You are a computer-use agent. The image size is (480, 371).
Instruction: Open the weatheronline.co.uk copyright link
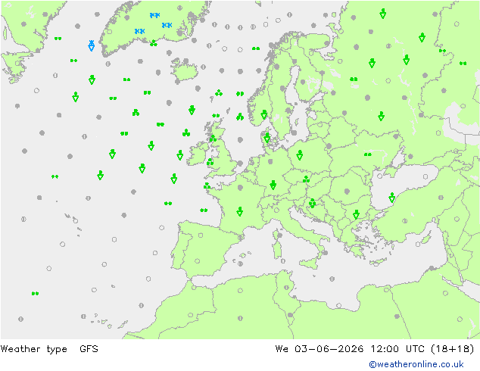pos(416,364)
